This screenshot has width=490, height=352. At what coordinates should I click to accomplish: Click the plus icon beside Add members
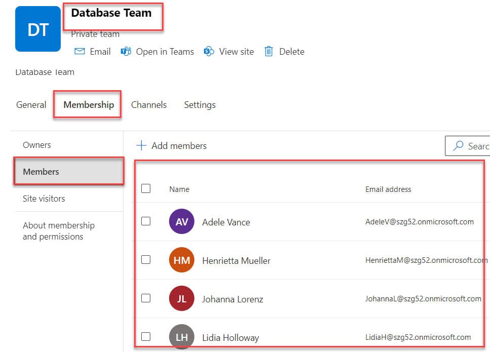141,145
